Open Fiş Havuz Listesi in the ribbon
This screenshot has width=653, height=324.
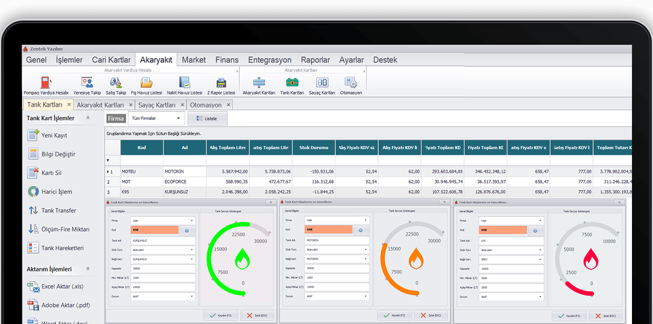(x=146, y=86)
